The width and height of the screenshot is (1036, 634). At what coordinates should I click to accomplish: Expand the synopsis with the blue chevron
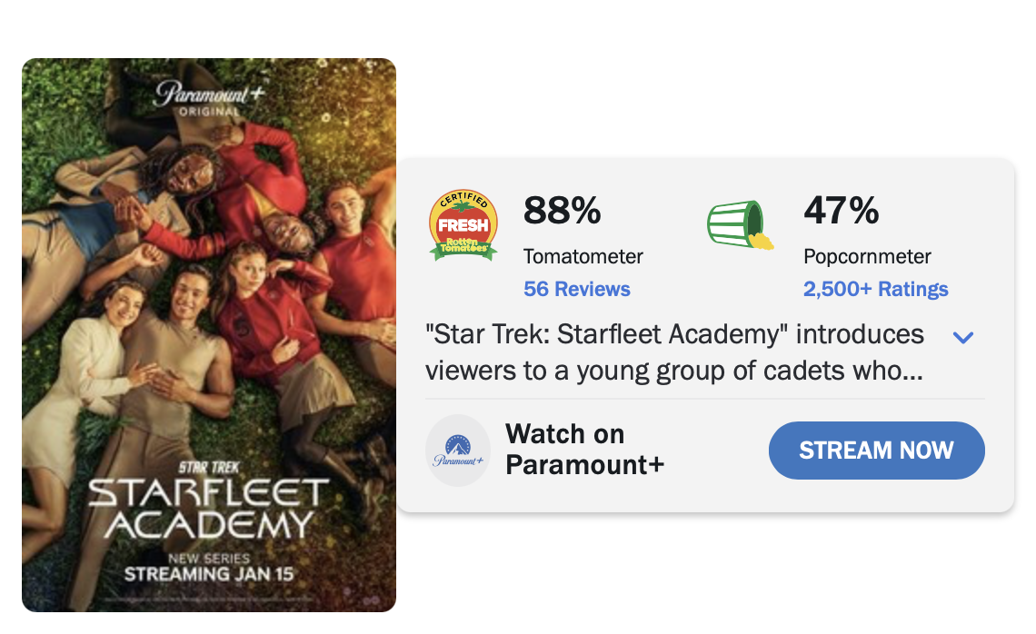click(x=963, y=338)
